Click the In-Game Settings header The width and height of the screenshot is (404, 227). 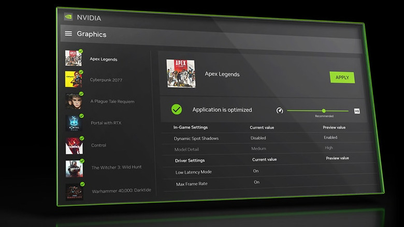pos(191,127)
